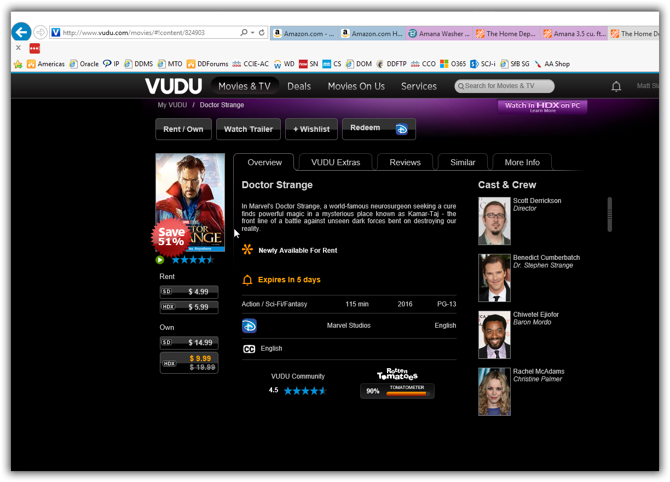Open the Reviews tab
Image resolution: width=670 pixels, height=482 pixels.
405,162
